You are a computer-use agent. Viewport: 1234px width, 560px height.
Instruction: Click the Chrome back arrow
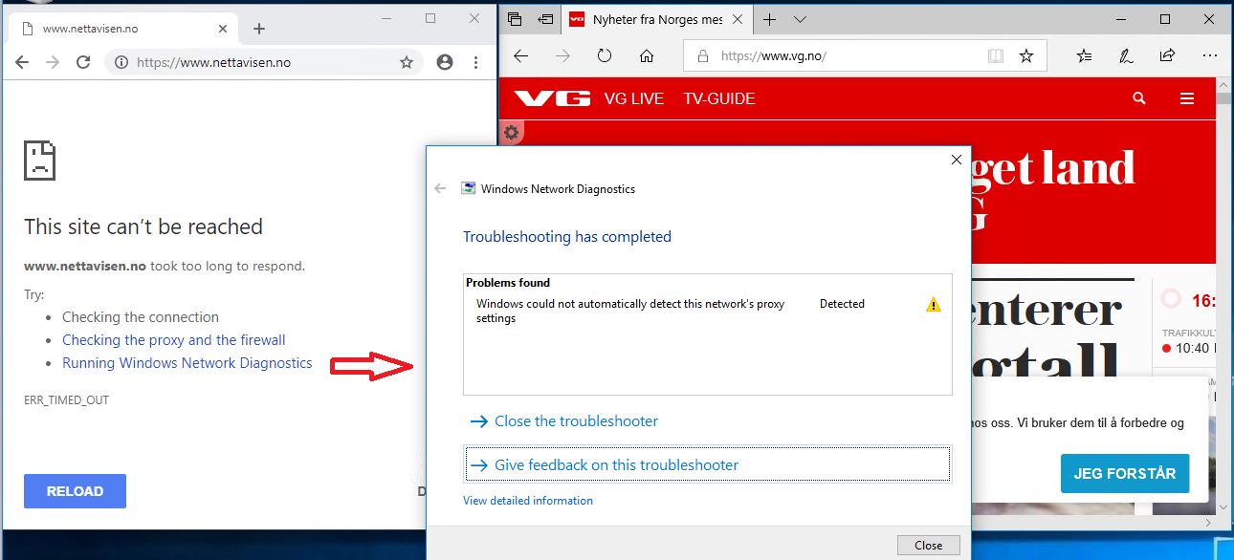[22, 62]
